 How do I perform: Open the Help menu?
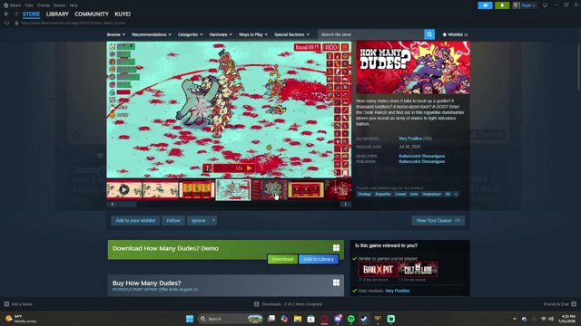[74, 5]
